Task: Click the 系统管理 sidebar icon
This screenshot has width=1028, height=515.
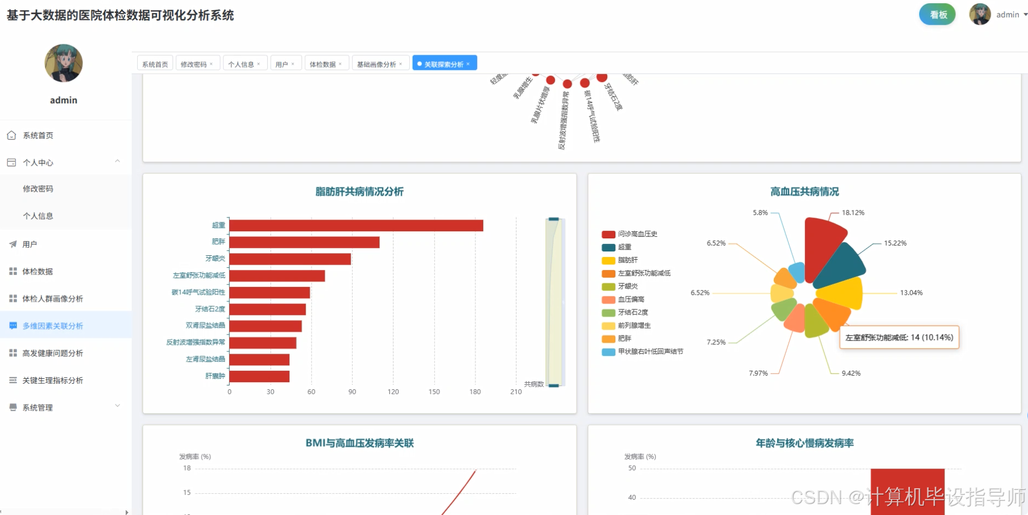Action: [13, 407]
